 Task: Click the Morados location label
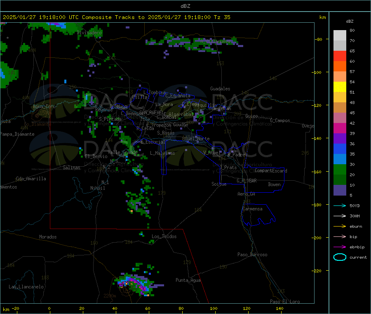coord(48,237)
